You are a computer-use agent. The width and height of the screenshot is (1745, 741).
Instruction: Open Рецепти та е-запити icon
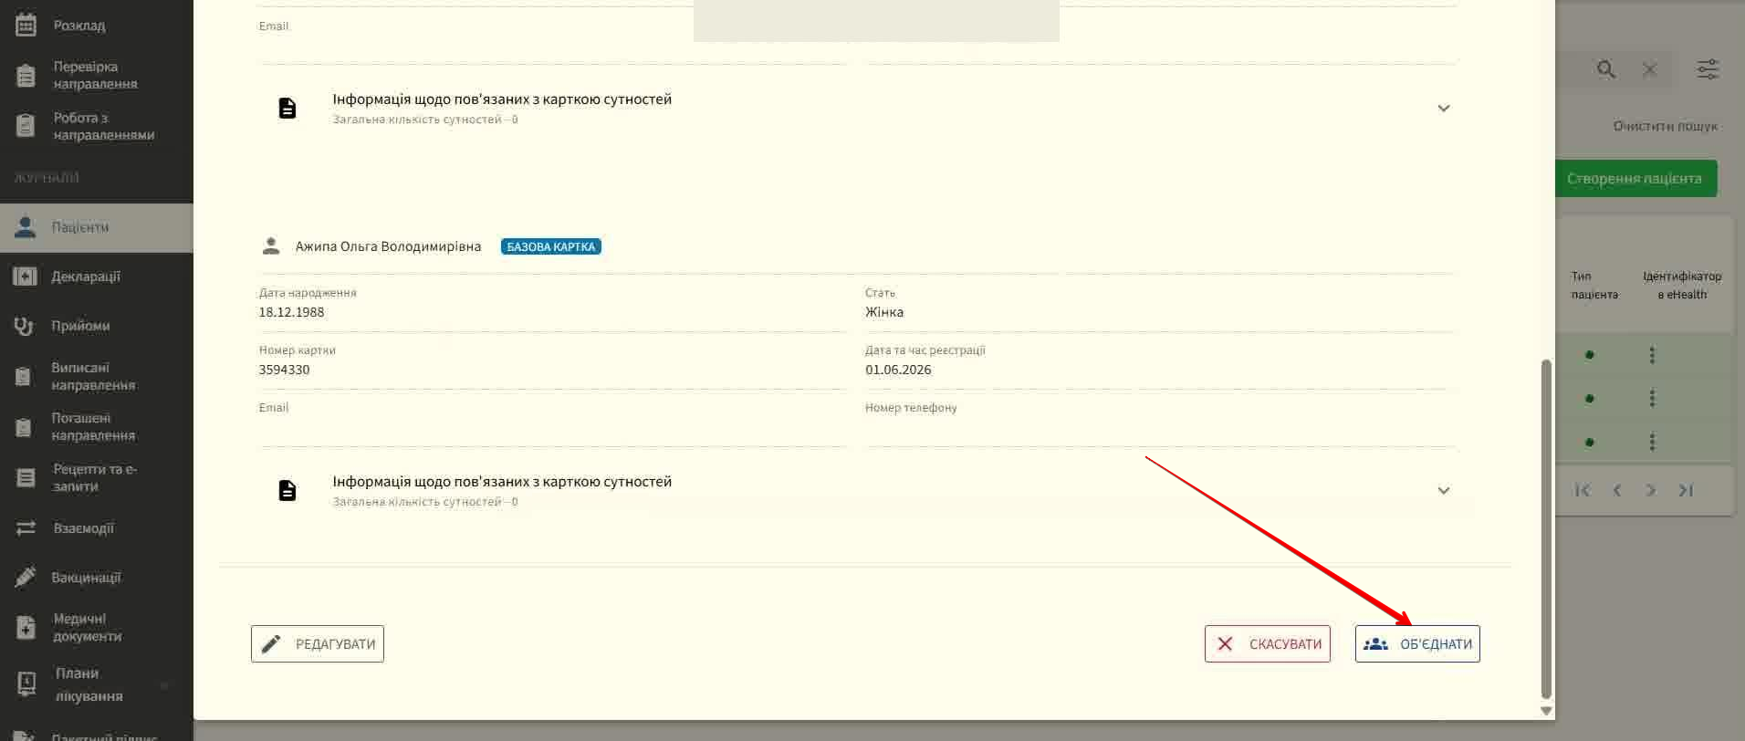point(26,477)
